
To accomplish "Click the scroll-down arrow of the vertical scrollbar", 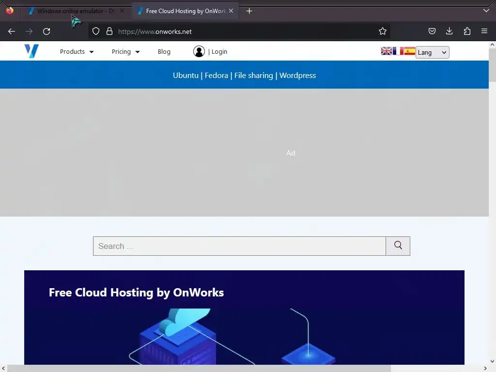I will 492,361.
